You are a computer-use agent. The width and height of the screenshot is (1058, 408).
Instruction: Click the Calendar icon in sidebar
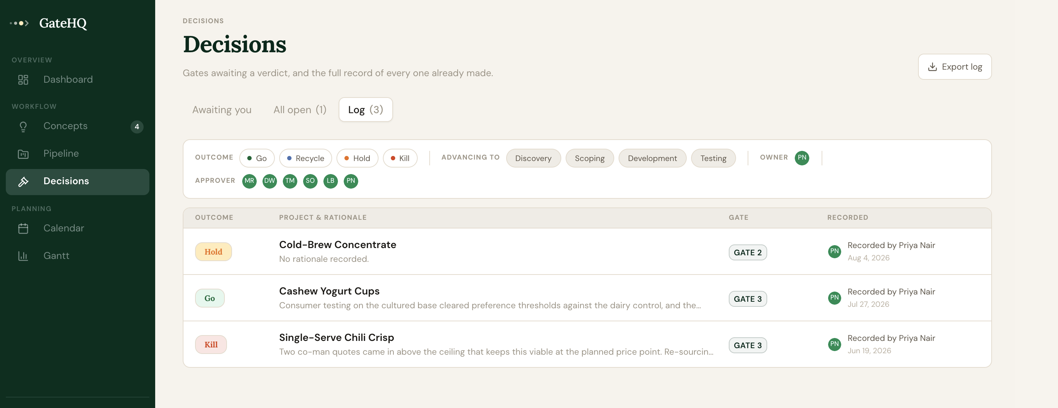[x=24, y=228]
